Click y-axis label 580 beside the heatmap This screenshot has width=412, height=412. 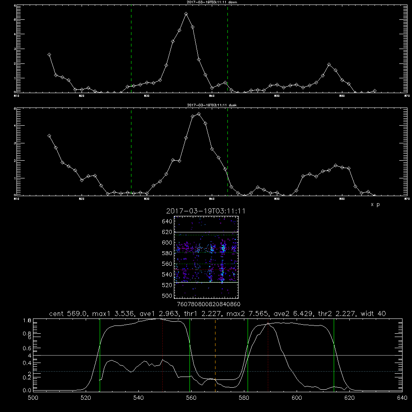[x=167, y=253]
